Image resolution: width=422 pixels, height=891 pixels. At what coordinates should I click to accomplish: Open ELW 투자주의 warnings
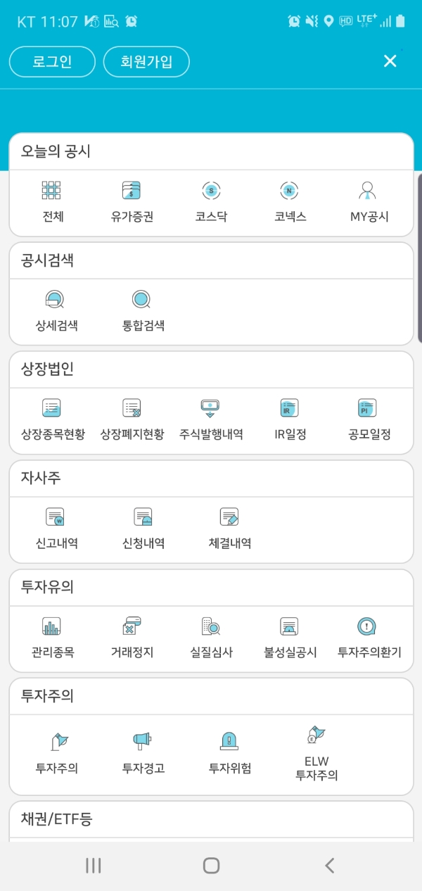pyautogui.click(x=315, y=747)
